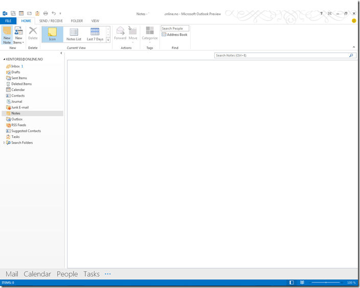
Task: Open the Tasks folder in the tree
Action: (32, 137)
